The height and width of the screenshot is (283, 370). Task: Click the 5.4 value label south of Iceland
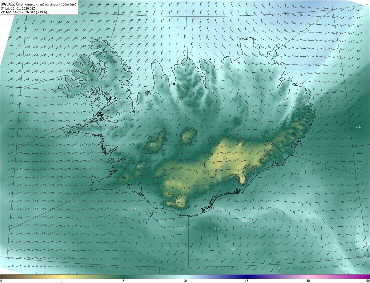point(217,229)
